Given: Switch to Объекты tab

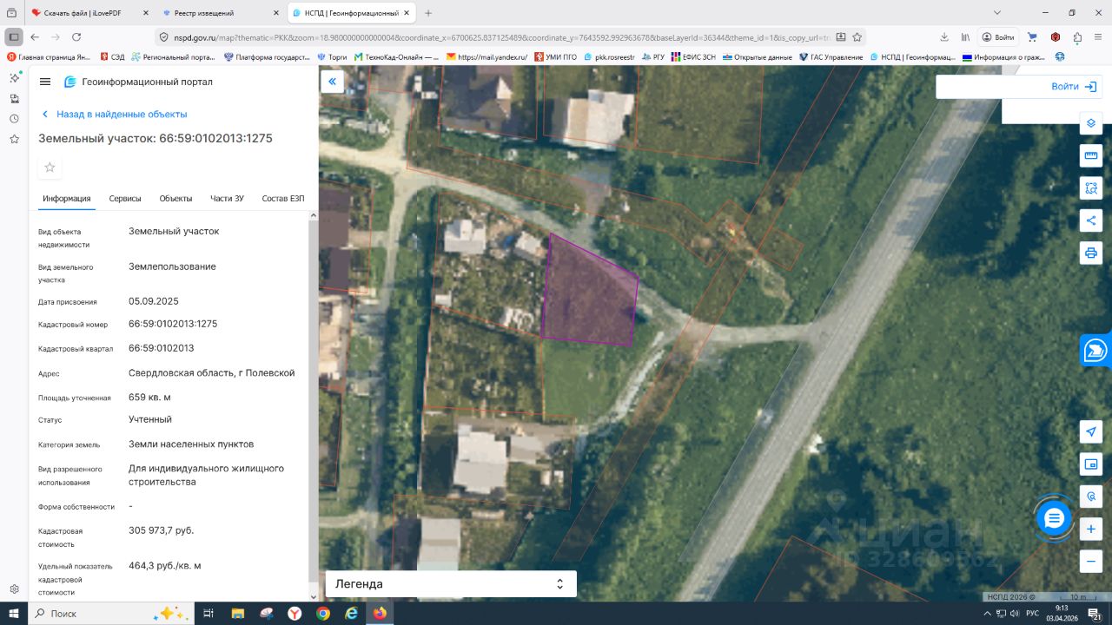Looking at the screenshot, I should [175, 199].
